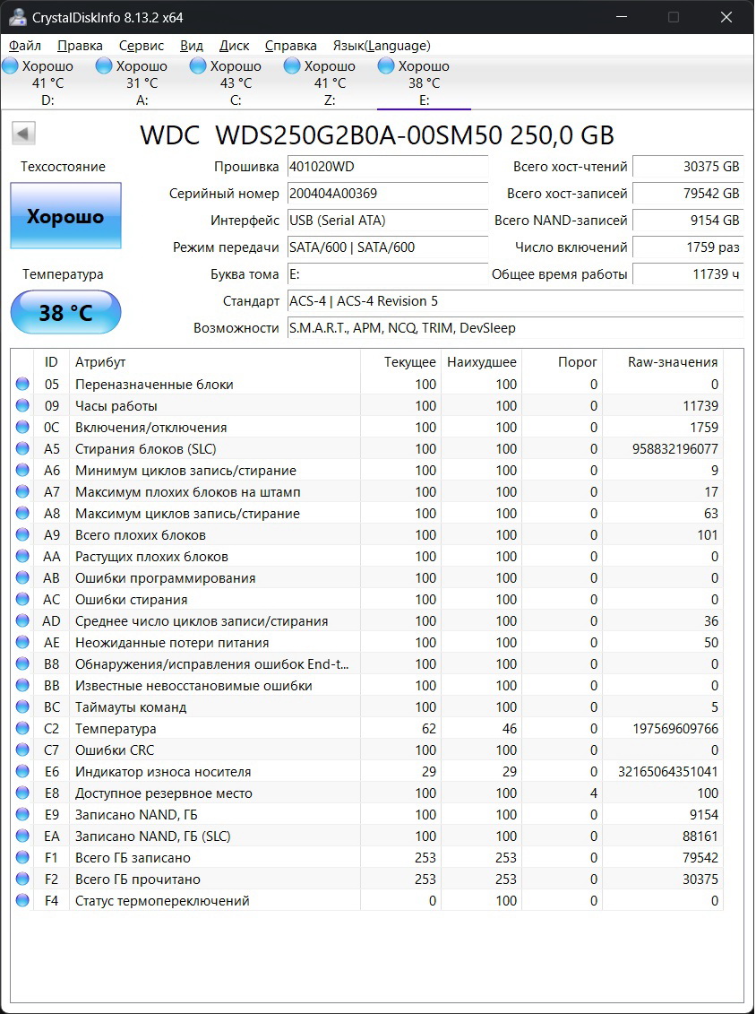Viewport: 756px width, 1014px height.
Task: Click the serial number field 200404A00369
Action: pyautogui.click(x=388, y=194)
